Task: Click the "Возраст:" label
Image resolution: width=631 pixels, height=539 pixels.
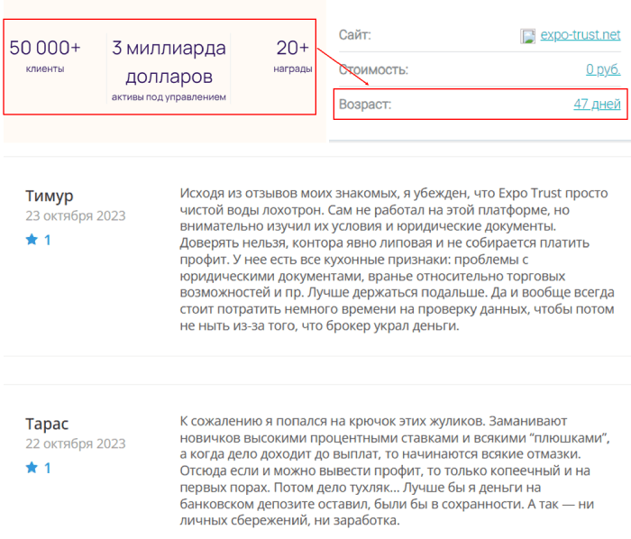Action: [x=365, y=105]
